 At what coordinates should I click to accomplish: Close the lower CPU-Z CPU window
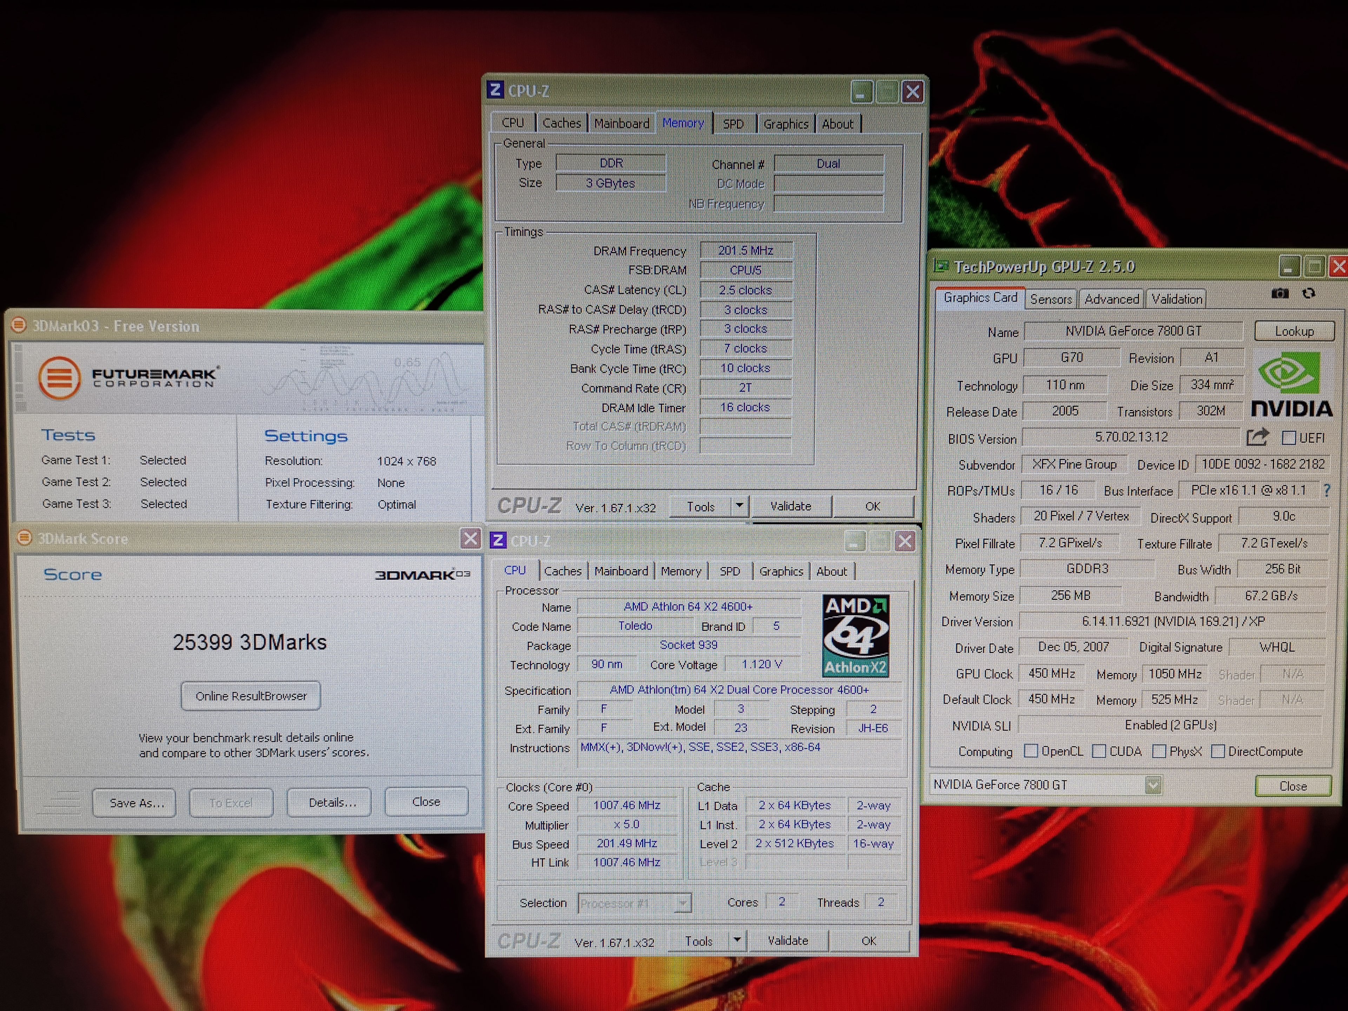click(906, 541)
